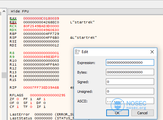Click the RFLAGS label
The width and height of the screenshot is (163, 120).
tap(17, 95)
